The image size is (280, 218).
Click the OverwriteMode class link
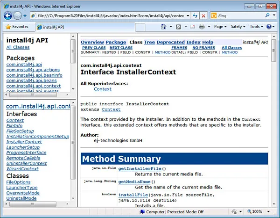pyautogui.click(x=23, y=193)
